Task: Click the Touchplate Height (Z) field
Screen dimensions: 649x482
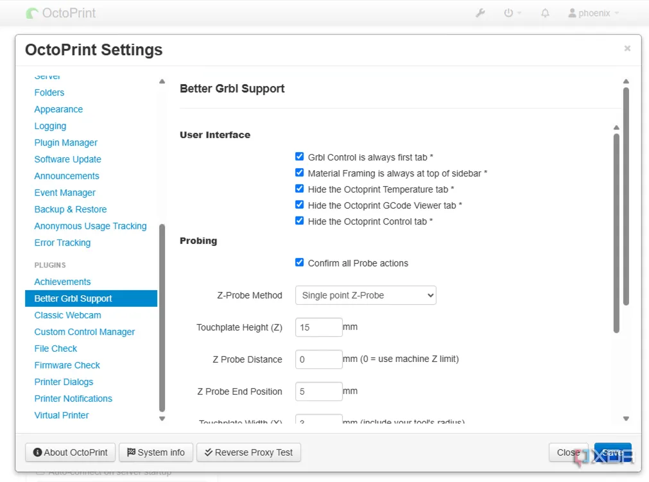Action: pyautogui.click(x=318, y=327)
